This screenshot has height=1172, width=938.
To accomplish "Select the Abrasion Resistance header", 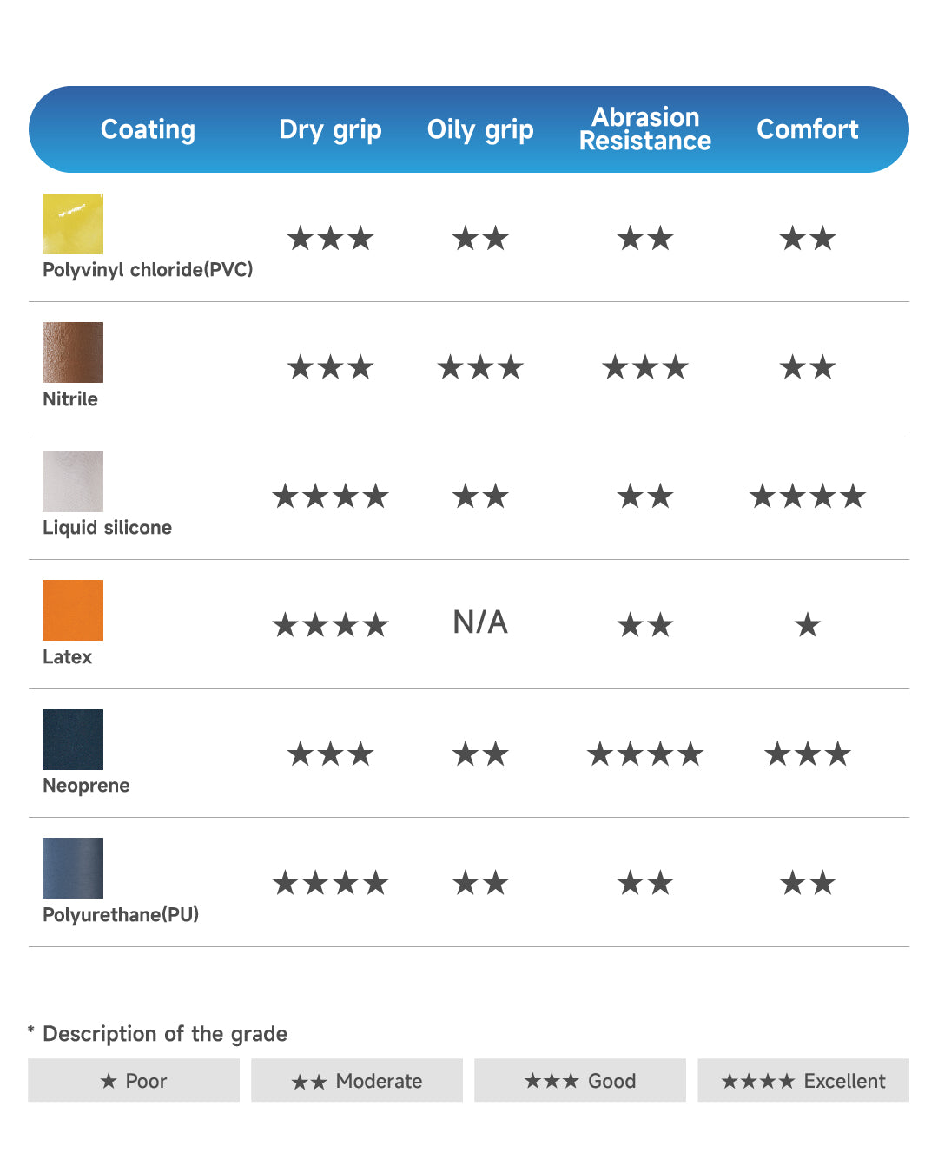I will pos(645,129).
